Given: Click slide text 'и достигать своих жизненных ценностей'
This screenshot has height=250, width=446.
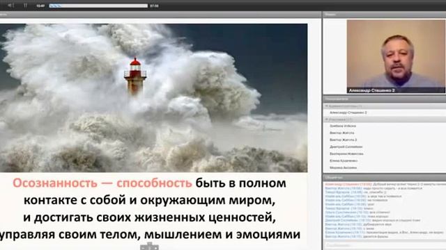Looking at the screenshot, I should (149, 217).
